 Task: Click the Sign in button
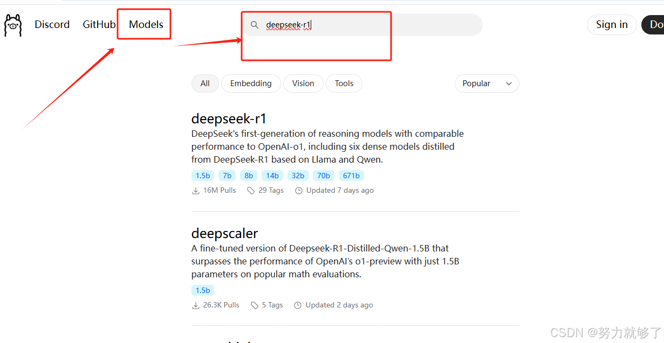[x=612, y=25]
